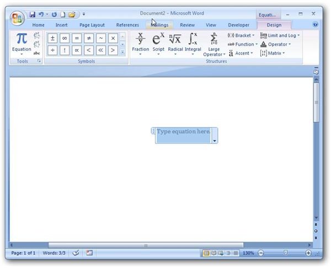The height and width of the screenshot is (269, 331).
Task: Switch to Print Layout view
Action: pos(206,253)
